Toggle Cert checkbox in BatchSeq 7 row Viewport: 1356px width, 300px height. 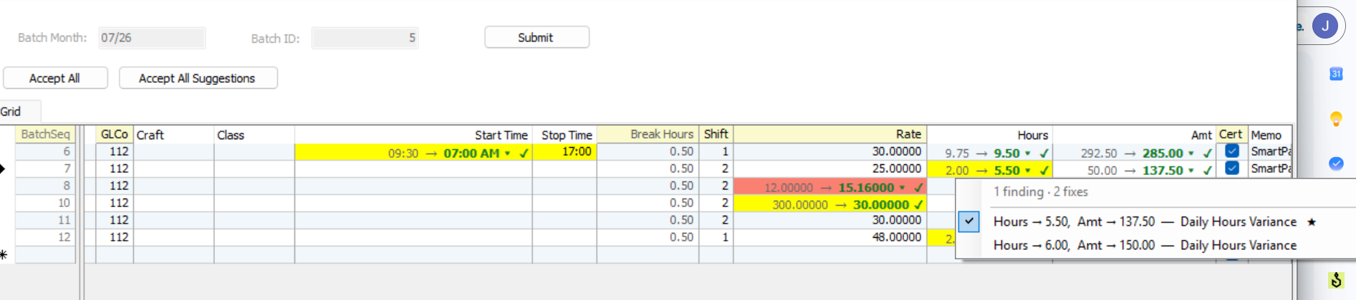tap(1231, 168)
